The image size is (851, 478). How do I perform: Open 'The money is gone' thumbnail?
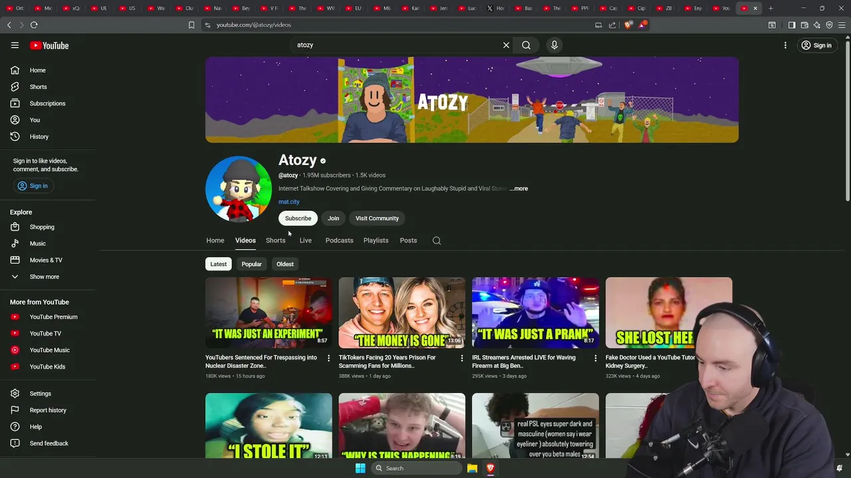(x=402, y=313)
